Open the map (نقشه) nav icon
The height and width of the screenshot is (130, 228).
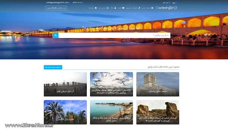[x=123, y=8]
